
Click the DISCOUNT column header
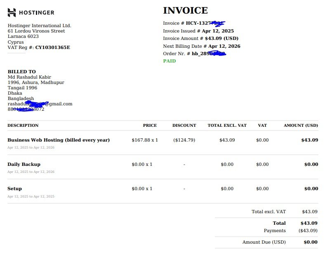tap(184, 126)
